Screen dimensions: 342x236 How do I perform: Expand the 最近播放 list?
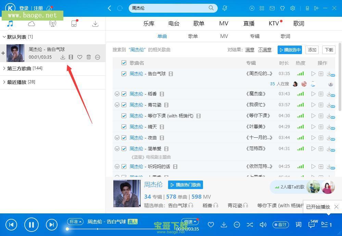pyautogui.click(x=3, y=82)
